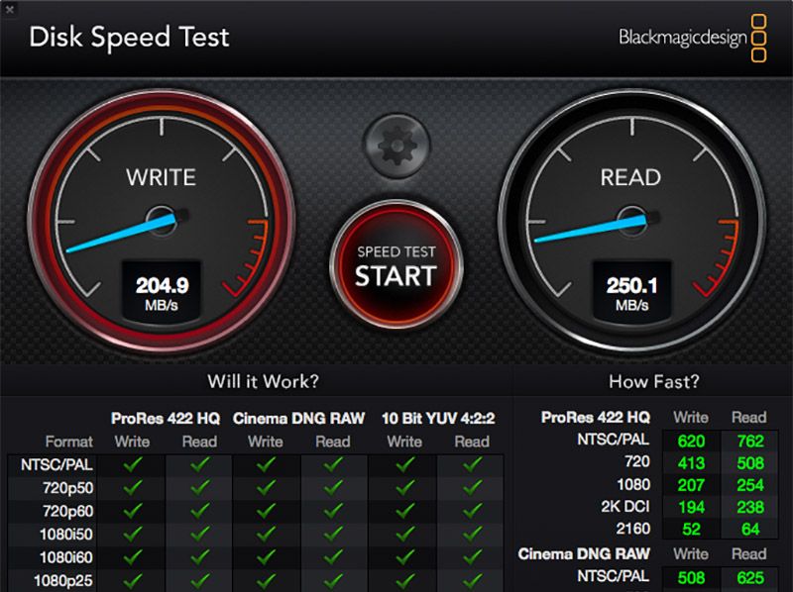Viewport: 793px width, 592px height.
Task: Click the 720p60 10 Bit YUV Read checkmark
Action: click(471, 511)
